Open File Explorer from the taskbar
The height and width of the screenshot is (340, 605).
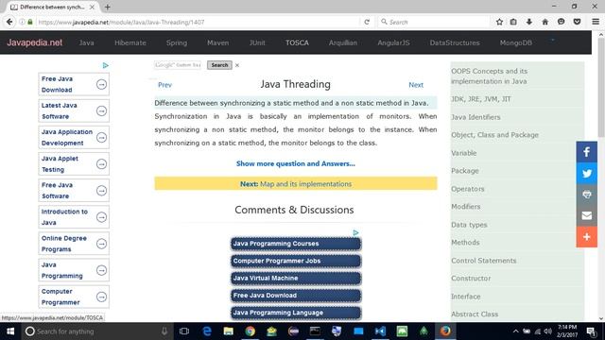(x=229, y=331)
